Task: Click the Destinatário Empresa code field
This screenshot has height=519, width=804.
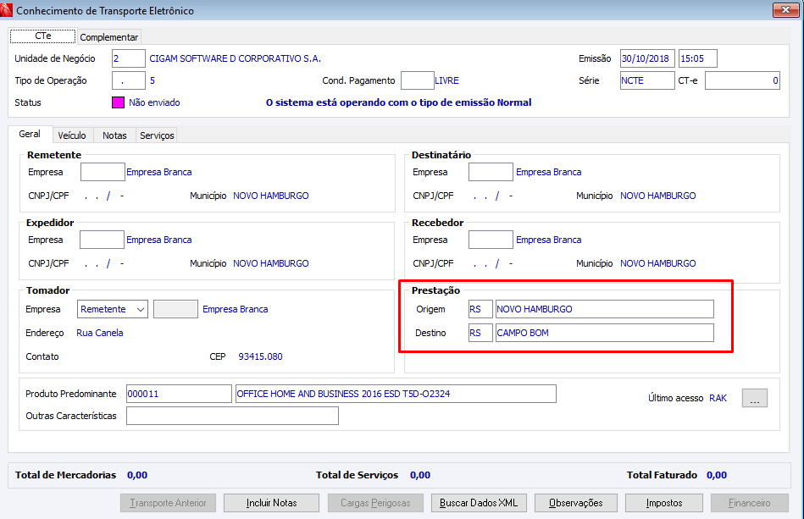Action: (491, 172)
